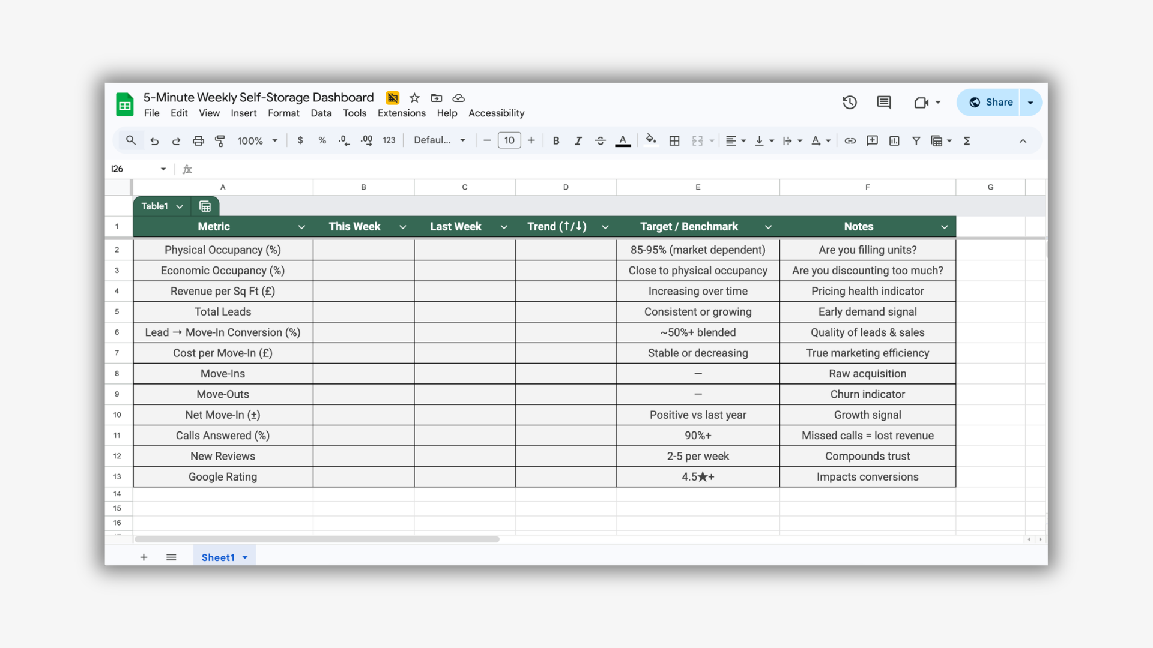1153x648 pixels.
Task: Toggle strikethrough formatting
Action: (x=600, y=140)
